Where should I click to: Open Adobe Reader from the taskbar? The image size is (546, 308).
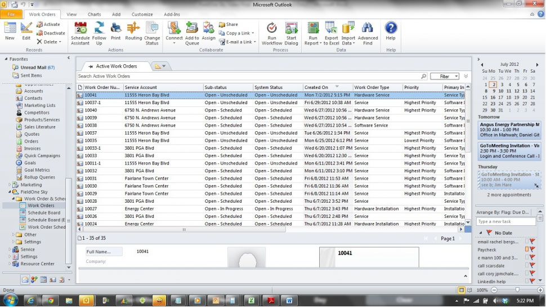click(271, 300)
